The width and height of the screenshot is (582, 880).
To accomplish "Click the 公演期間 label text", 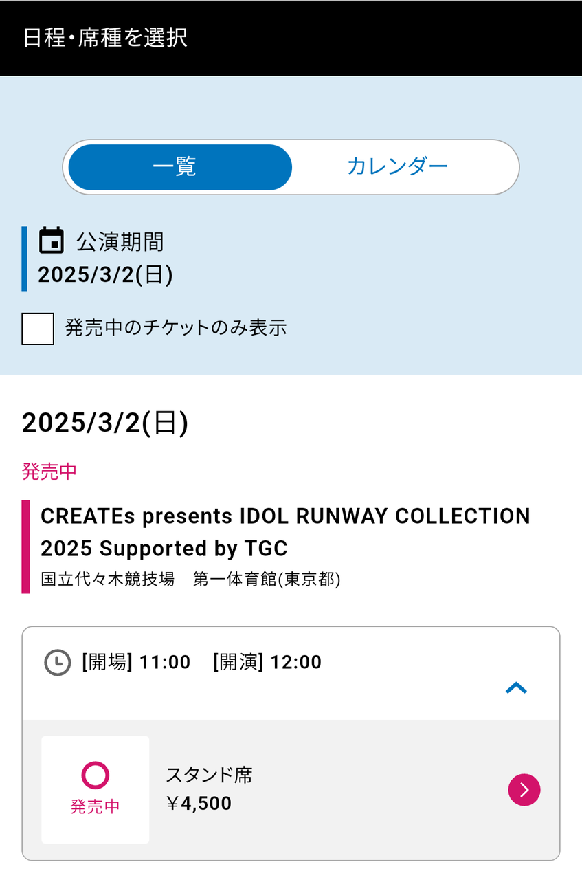I will click(120, 241).
